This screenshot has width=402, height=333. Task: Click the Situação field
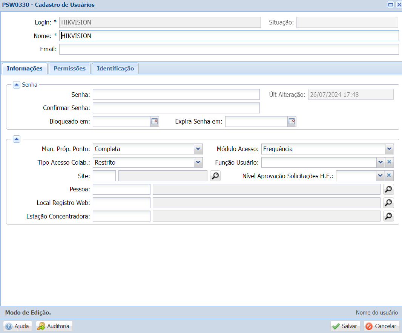click(347, 22)
